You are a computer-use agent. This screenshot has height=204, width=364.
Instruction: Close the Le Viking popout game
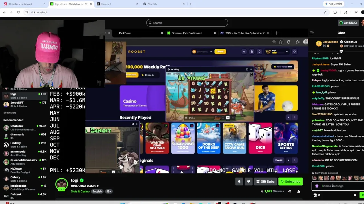251,69
